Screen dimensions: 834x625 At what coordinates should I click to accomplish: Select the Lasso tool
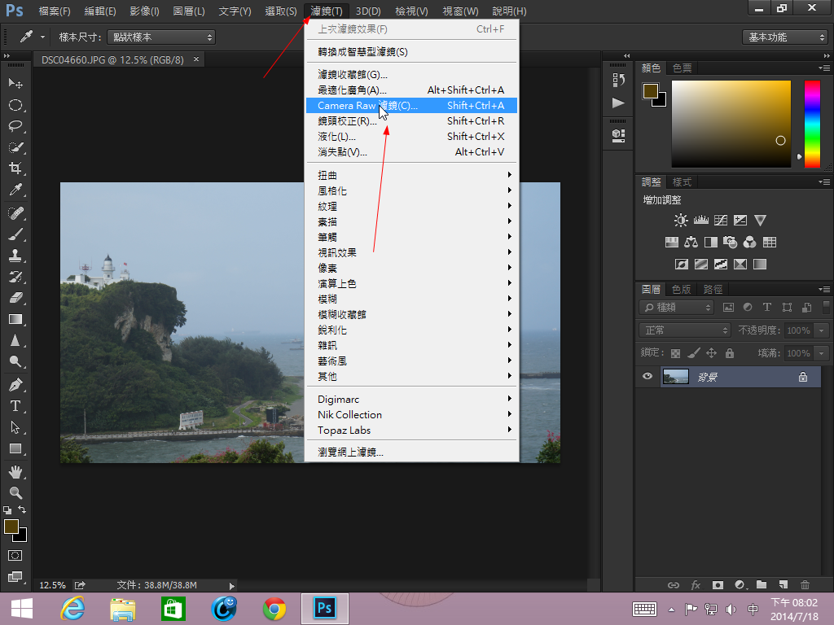(x=15, y=126)
